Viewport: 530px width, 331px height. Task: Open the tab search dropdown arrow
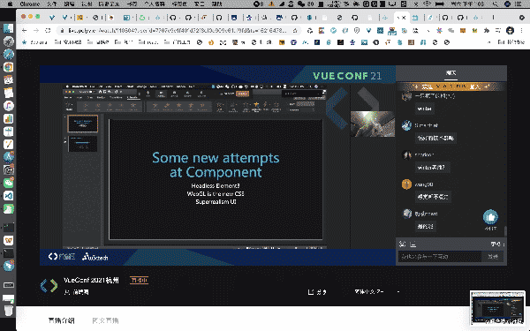[521, 18]
